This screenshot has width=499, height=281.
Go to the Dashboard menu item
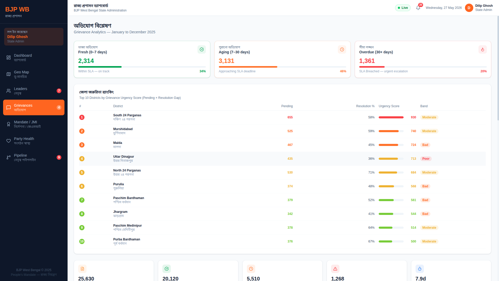click(34, 58)
